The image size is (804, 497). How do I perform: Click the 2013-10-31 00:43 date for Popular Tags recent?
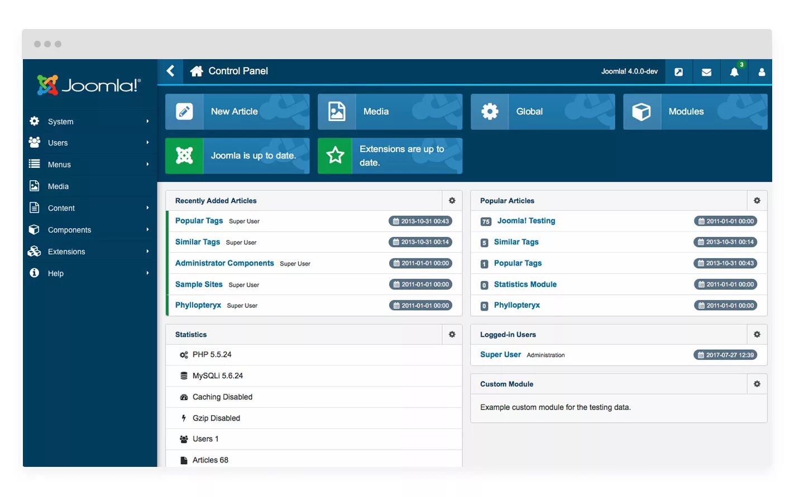[x=420, y=221]
